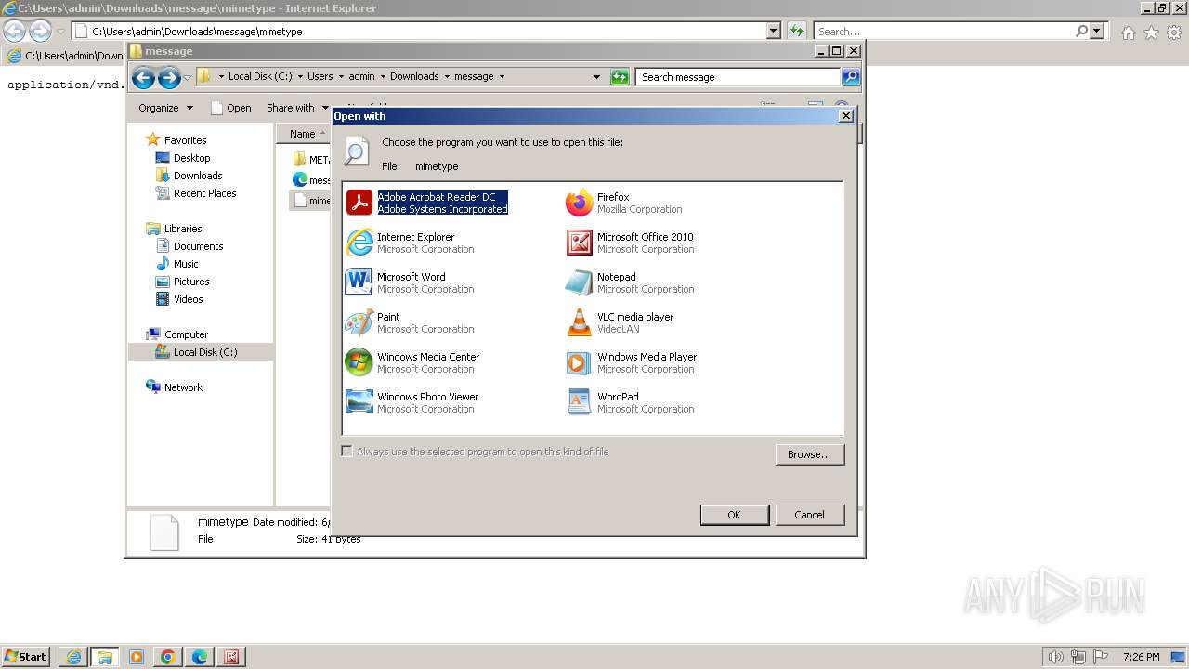Click the Search message input field

click(x=739, y=77)
